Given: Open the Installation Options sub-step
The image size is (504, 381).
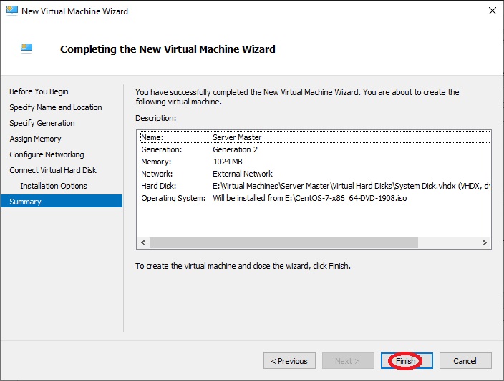Looking at the screenshot, I should tap(54, 186).
